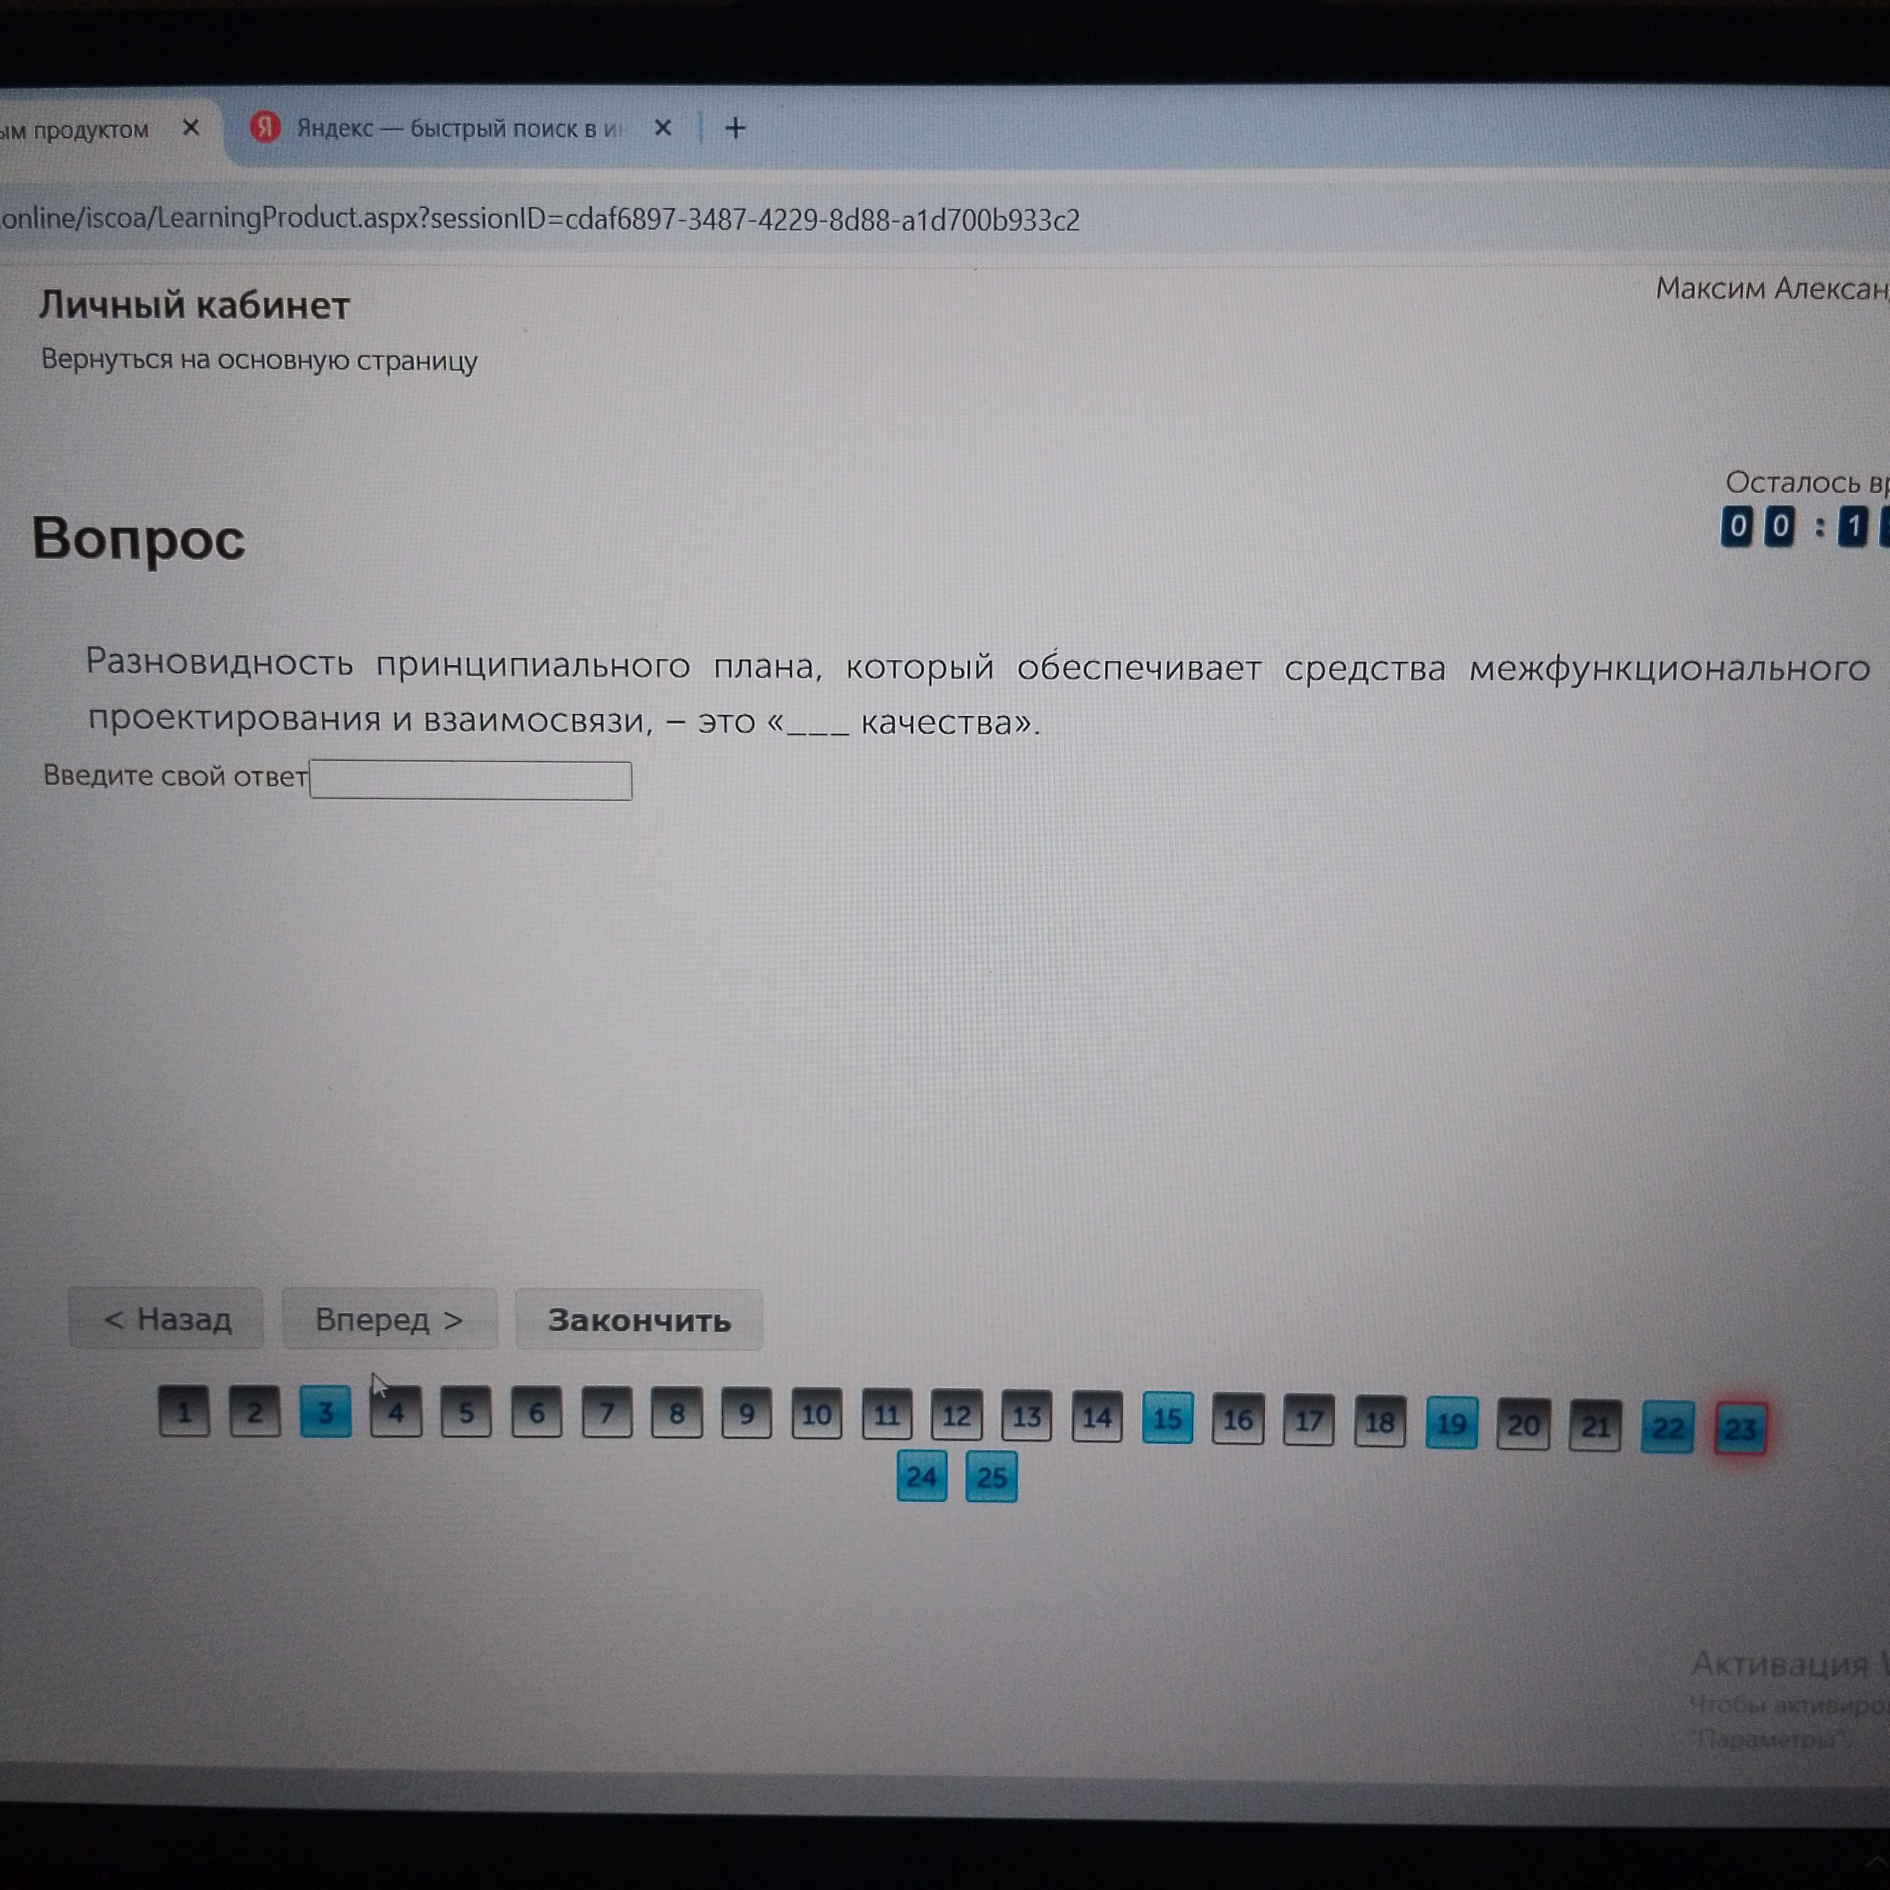Focus the Введите свой ответ input field
The image size is (1890, 1890).
(471, 779)
